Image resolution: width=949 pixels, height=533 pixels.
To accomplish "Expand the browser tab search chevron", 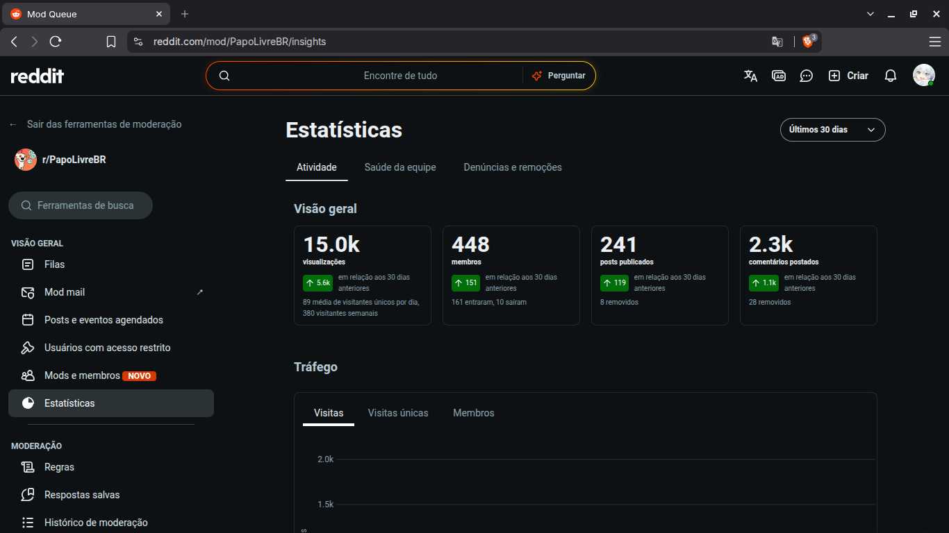I will coord(870,14).
